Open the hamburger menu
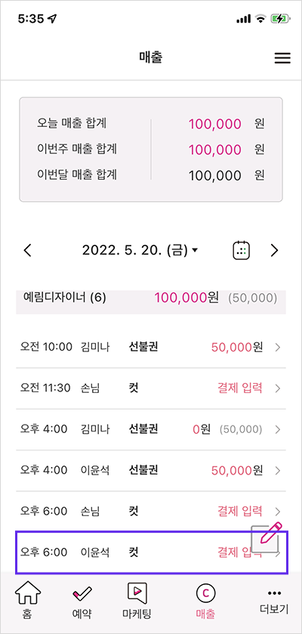This screenshot has height=634, width=302. (x=282, y=58)
